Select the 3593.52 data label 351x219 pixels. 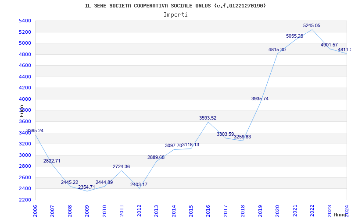click(x=208, y=118)
